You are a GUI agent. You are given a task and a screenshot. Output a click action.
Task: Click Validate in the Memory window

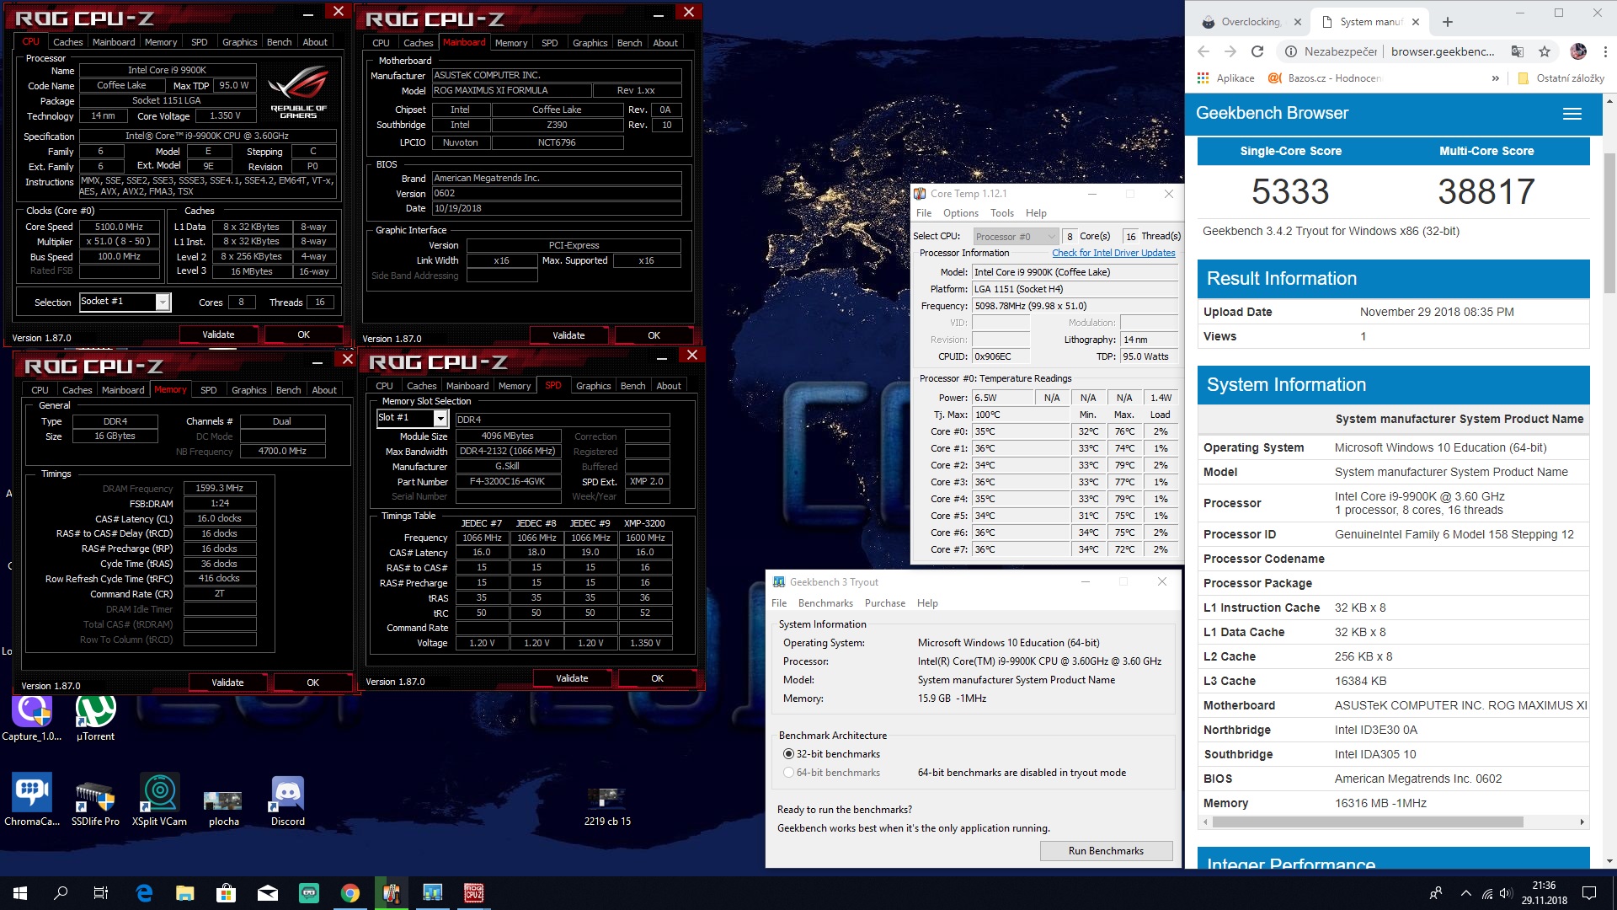[227, 682]
